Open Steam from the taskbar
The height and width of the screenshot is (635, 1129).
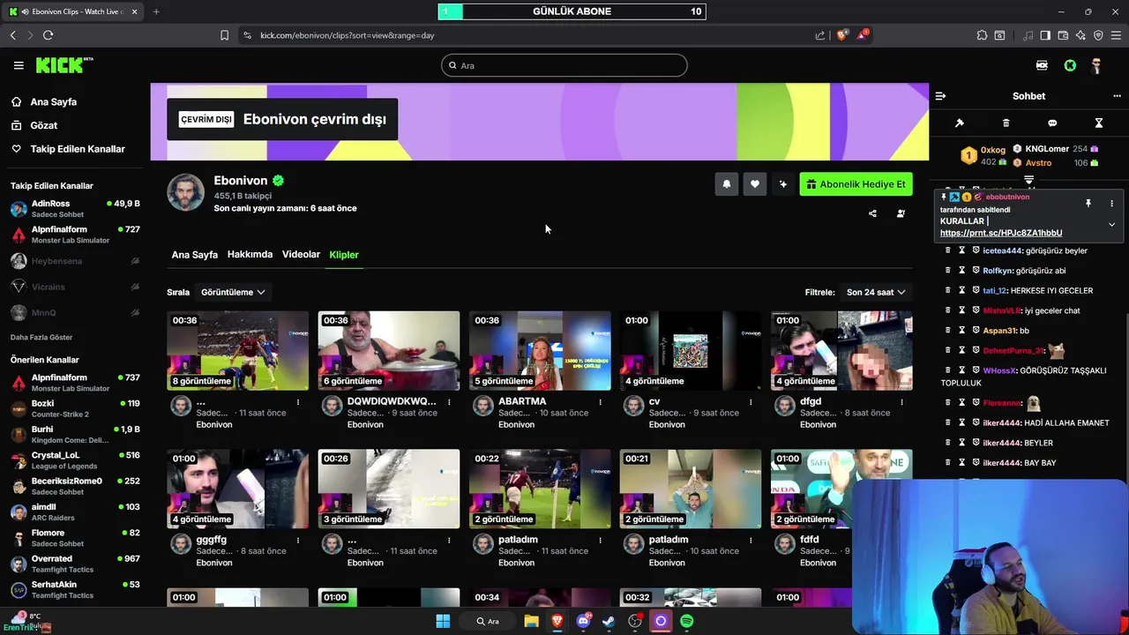point(609,621)
